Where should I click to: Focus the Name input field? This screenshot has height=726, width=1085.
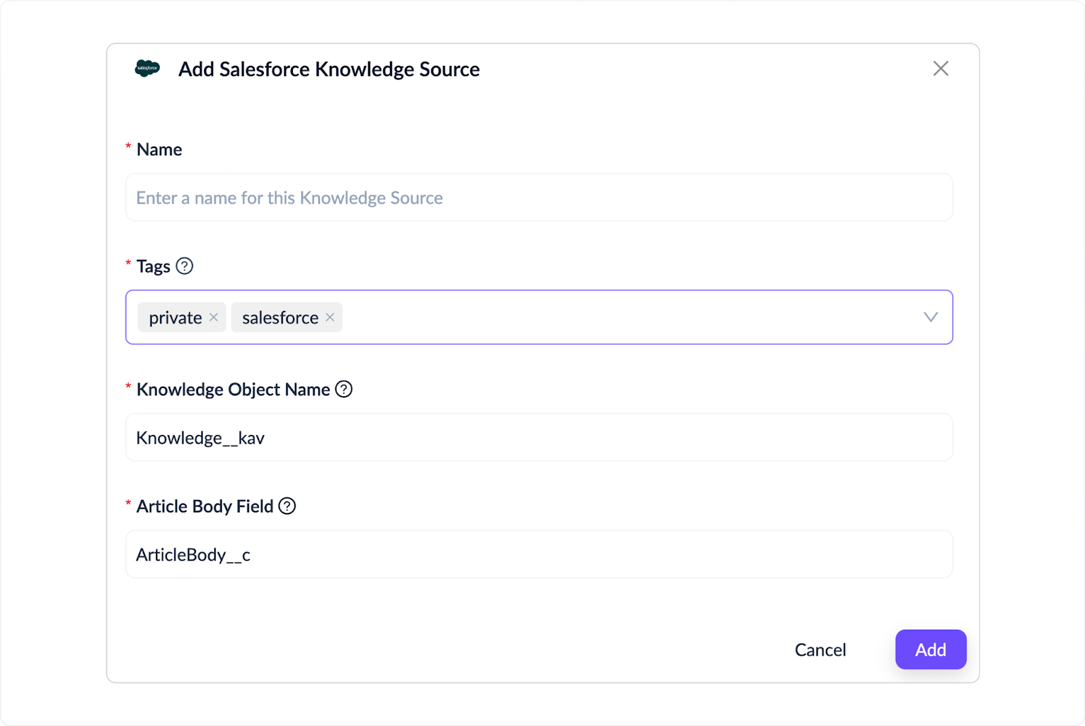[539, 197]
